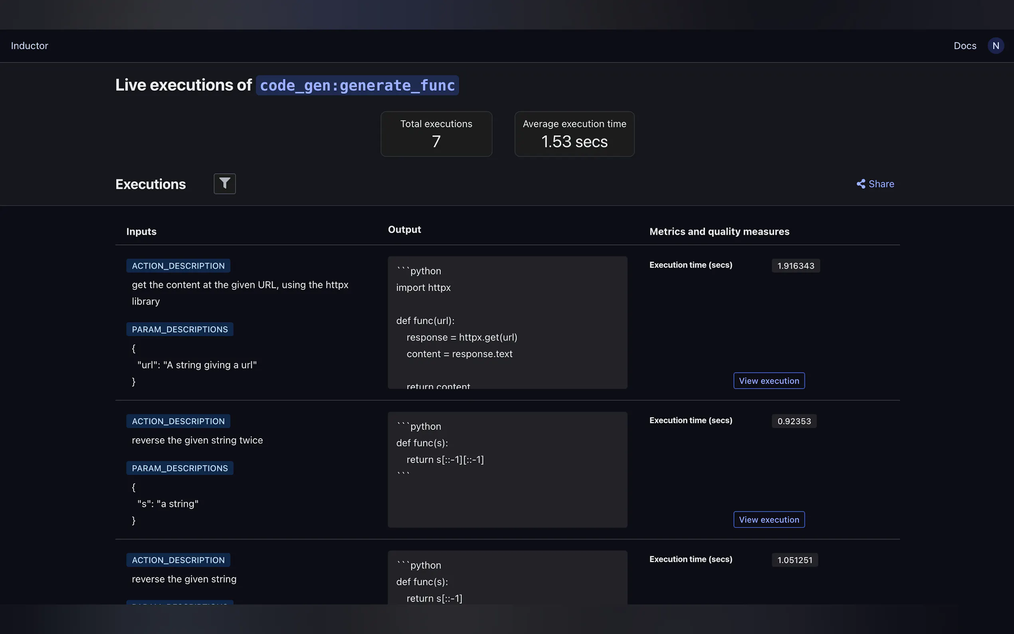Open the Docs link

tap(964, 46)
